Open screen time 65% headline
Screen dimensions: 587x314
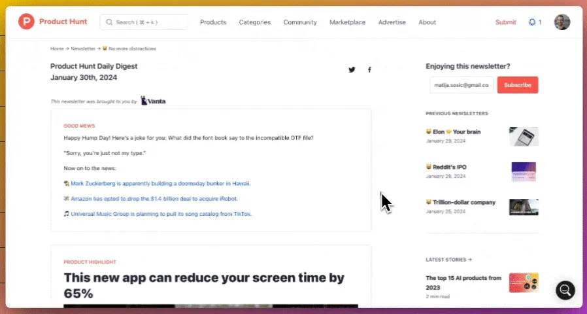click(204, 285)
